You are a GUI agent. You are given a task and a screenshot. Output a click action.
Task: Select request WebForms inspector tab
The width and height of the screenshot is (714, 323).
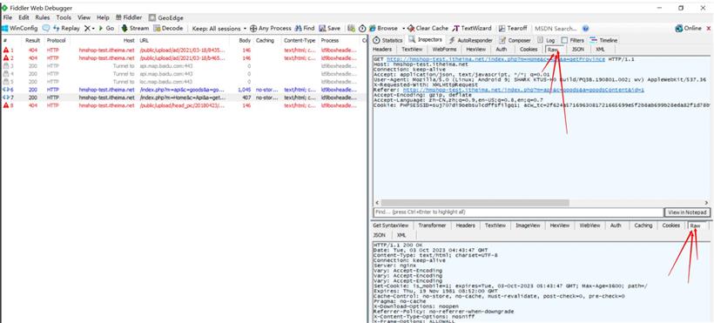(x=444, y=50)
